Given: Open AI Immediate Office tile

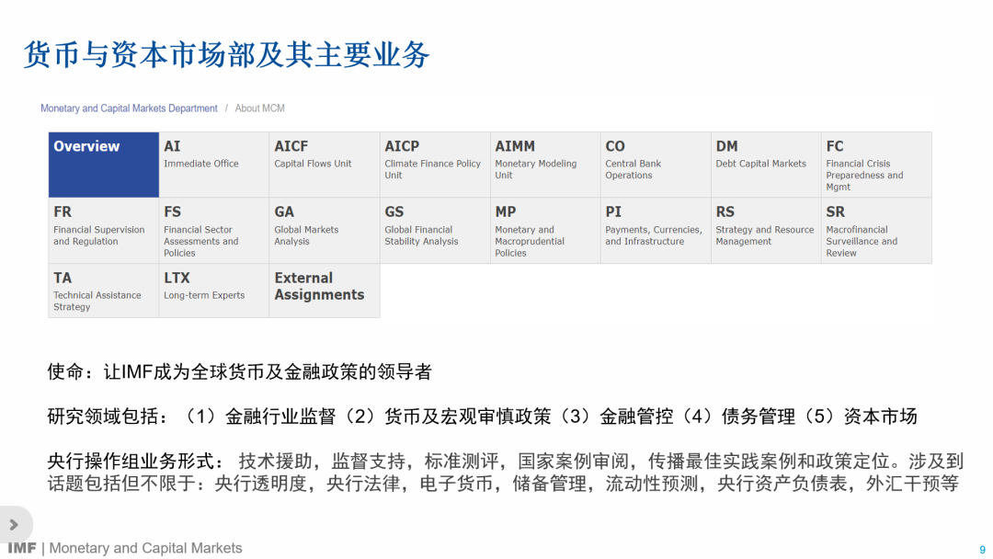Looking at the screenshot, I should (x=213, y=165).
